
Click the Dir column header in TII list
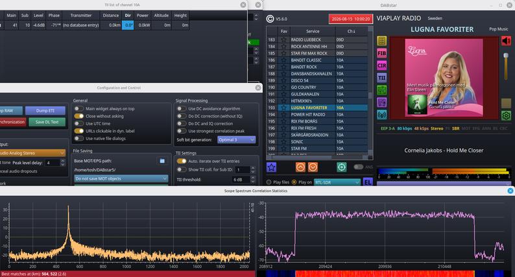coord(128,16)
